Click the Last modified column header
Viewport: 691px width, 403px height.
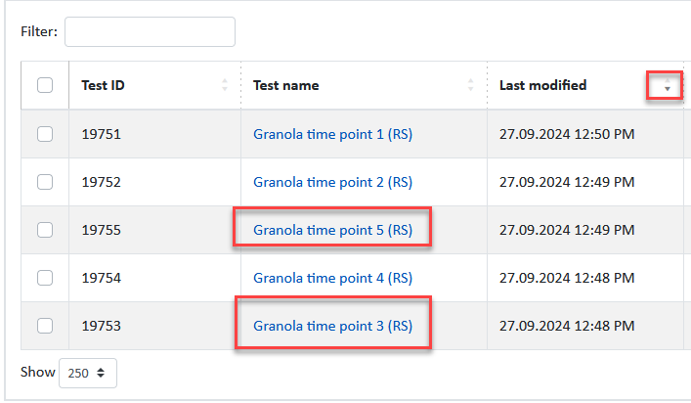[x=585, y=85]
